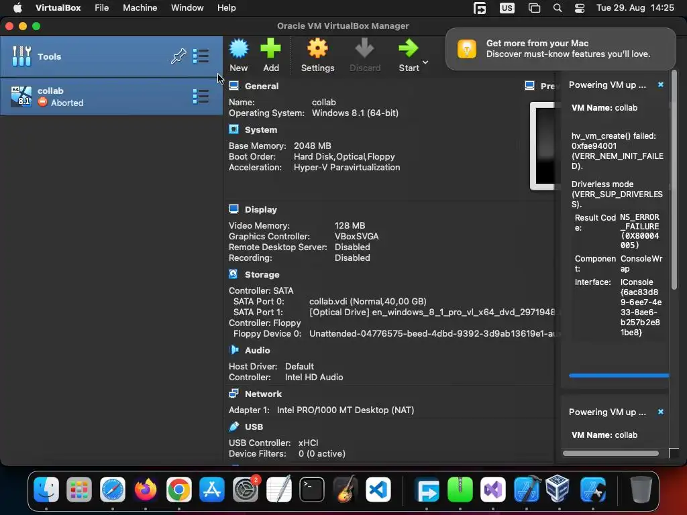Close the second Powering VM up notification
Viewport: 687px width, 515px height.
pos(661,412)
